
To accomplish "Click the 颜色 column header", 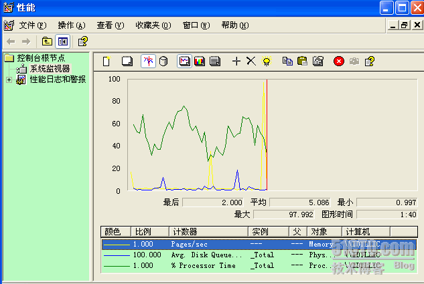I will coord(116,232).
